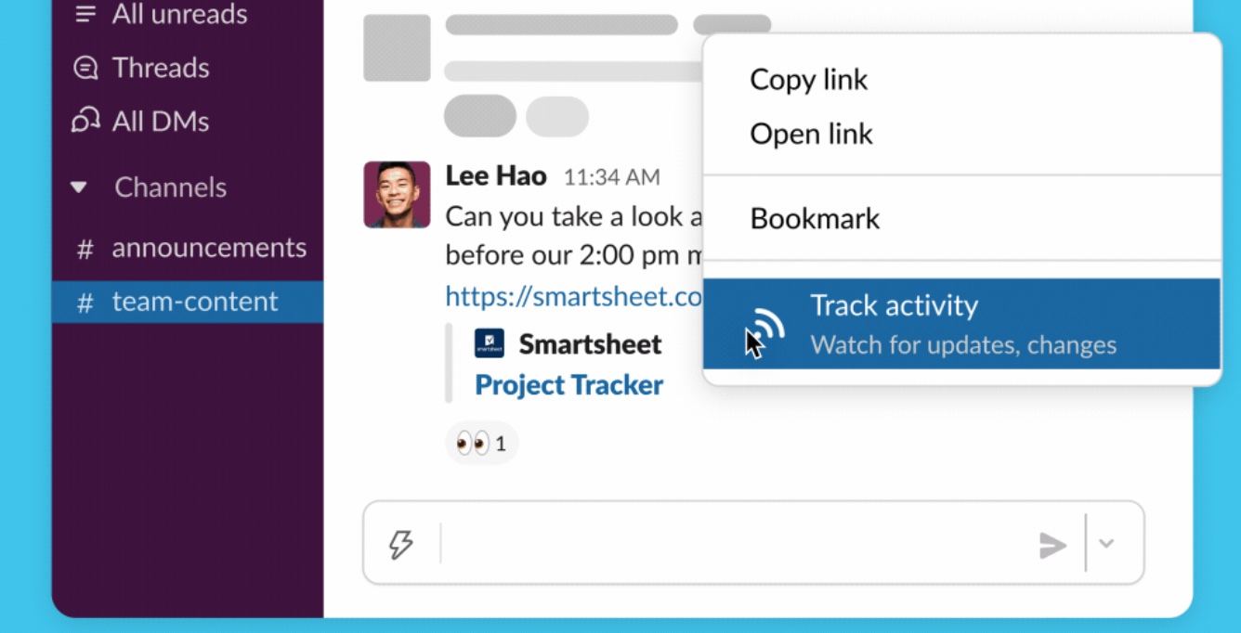Collapse the Channels section triangle
1241x633 pixels.
pos(80,187)
